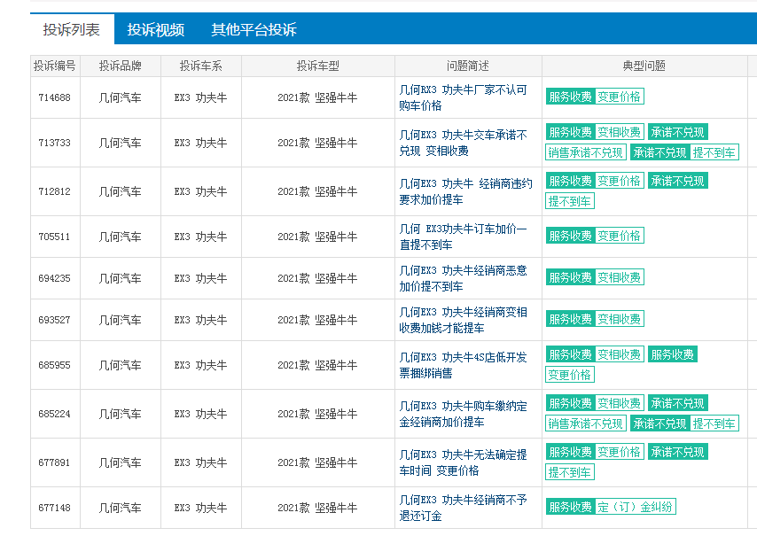
Task: Open complaint 功夫牛交车承诺不兑现 变相收费
Action: [463, 143]
